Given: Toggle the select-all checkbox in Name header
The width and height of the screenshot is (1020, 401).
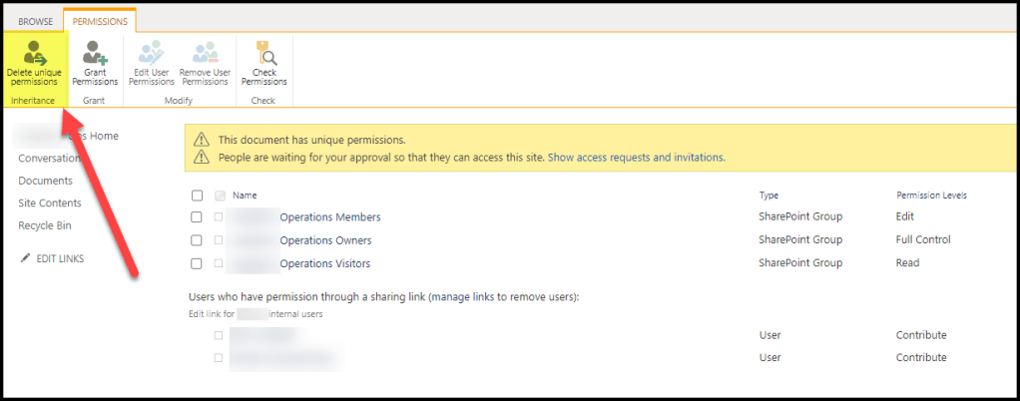Looking at the screenshot, I should [197, 196].
